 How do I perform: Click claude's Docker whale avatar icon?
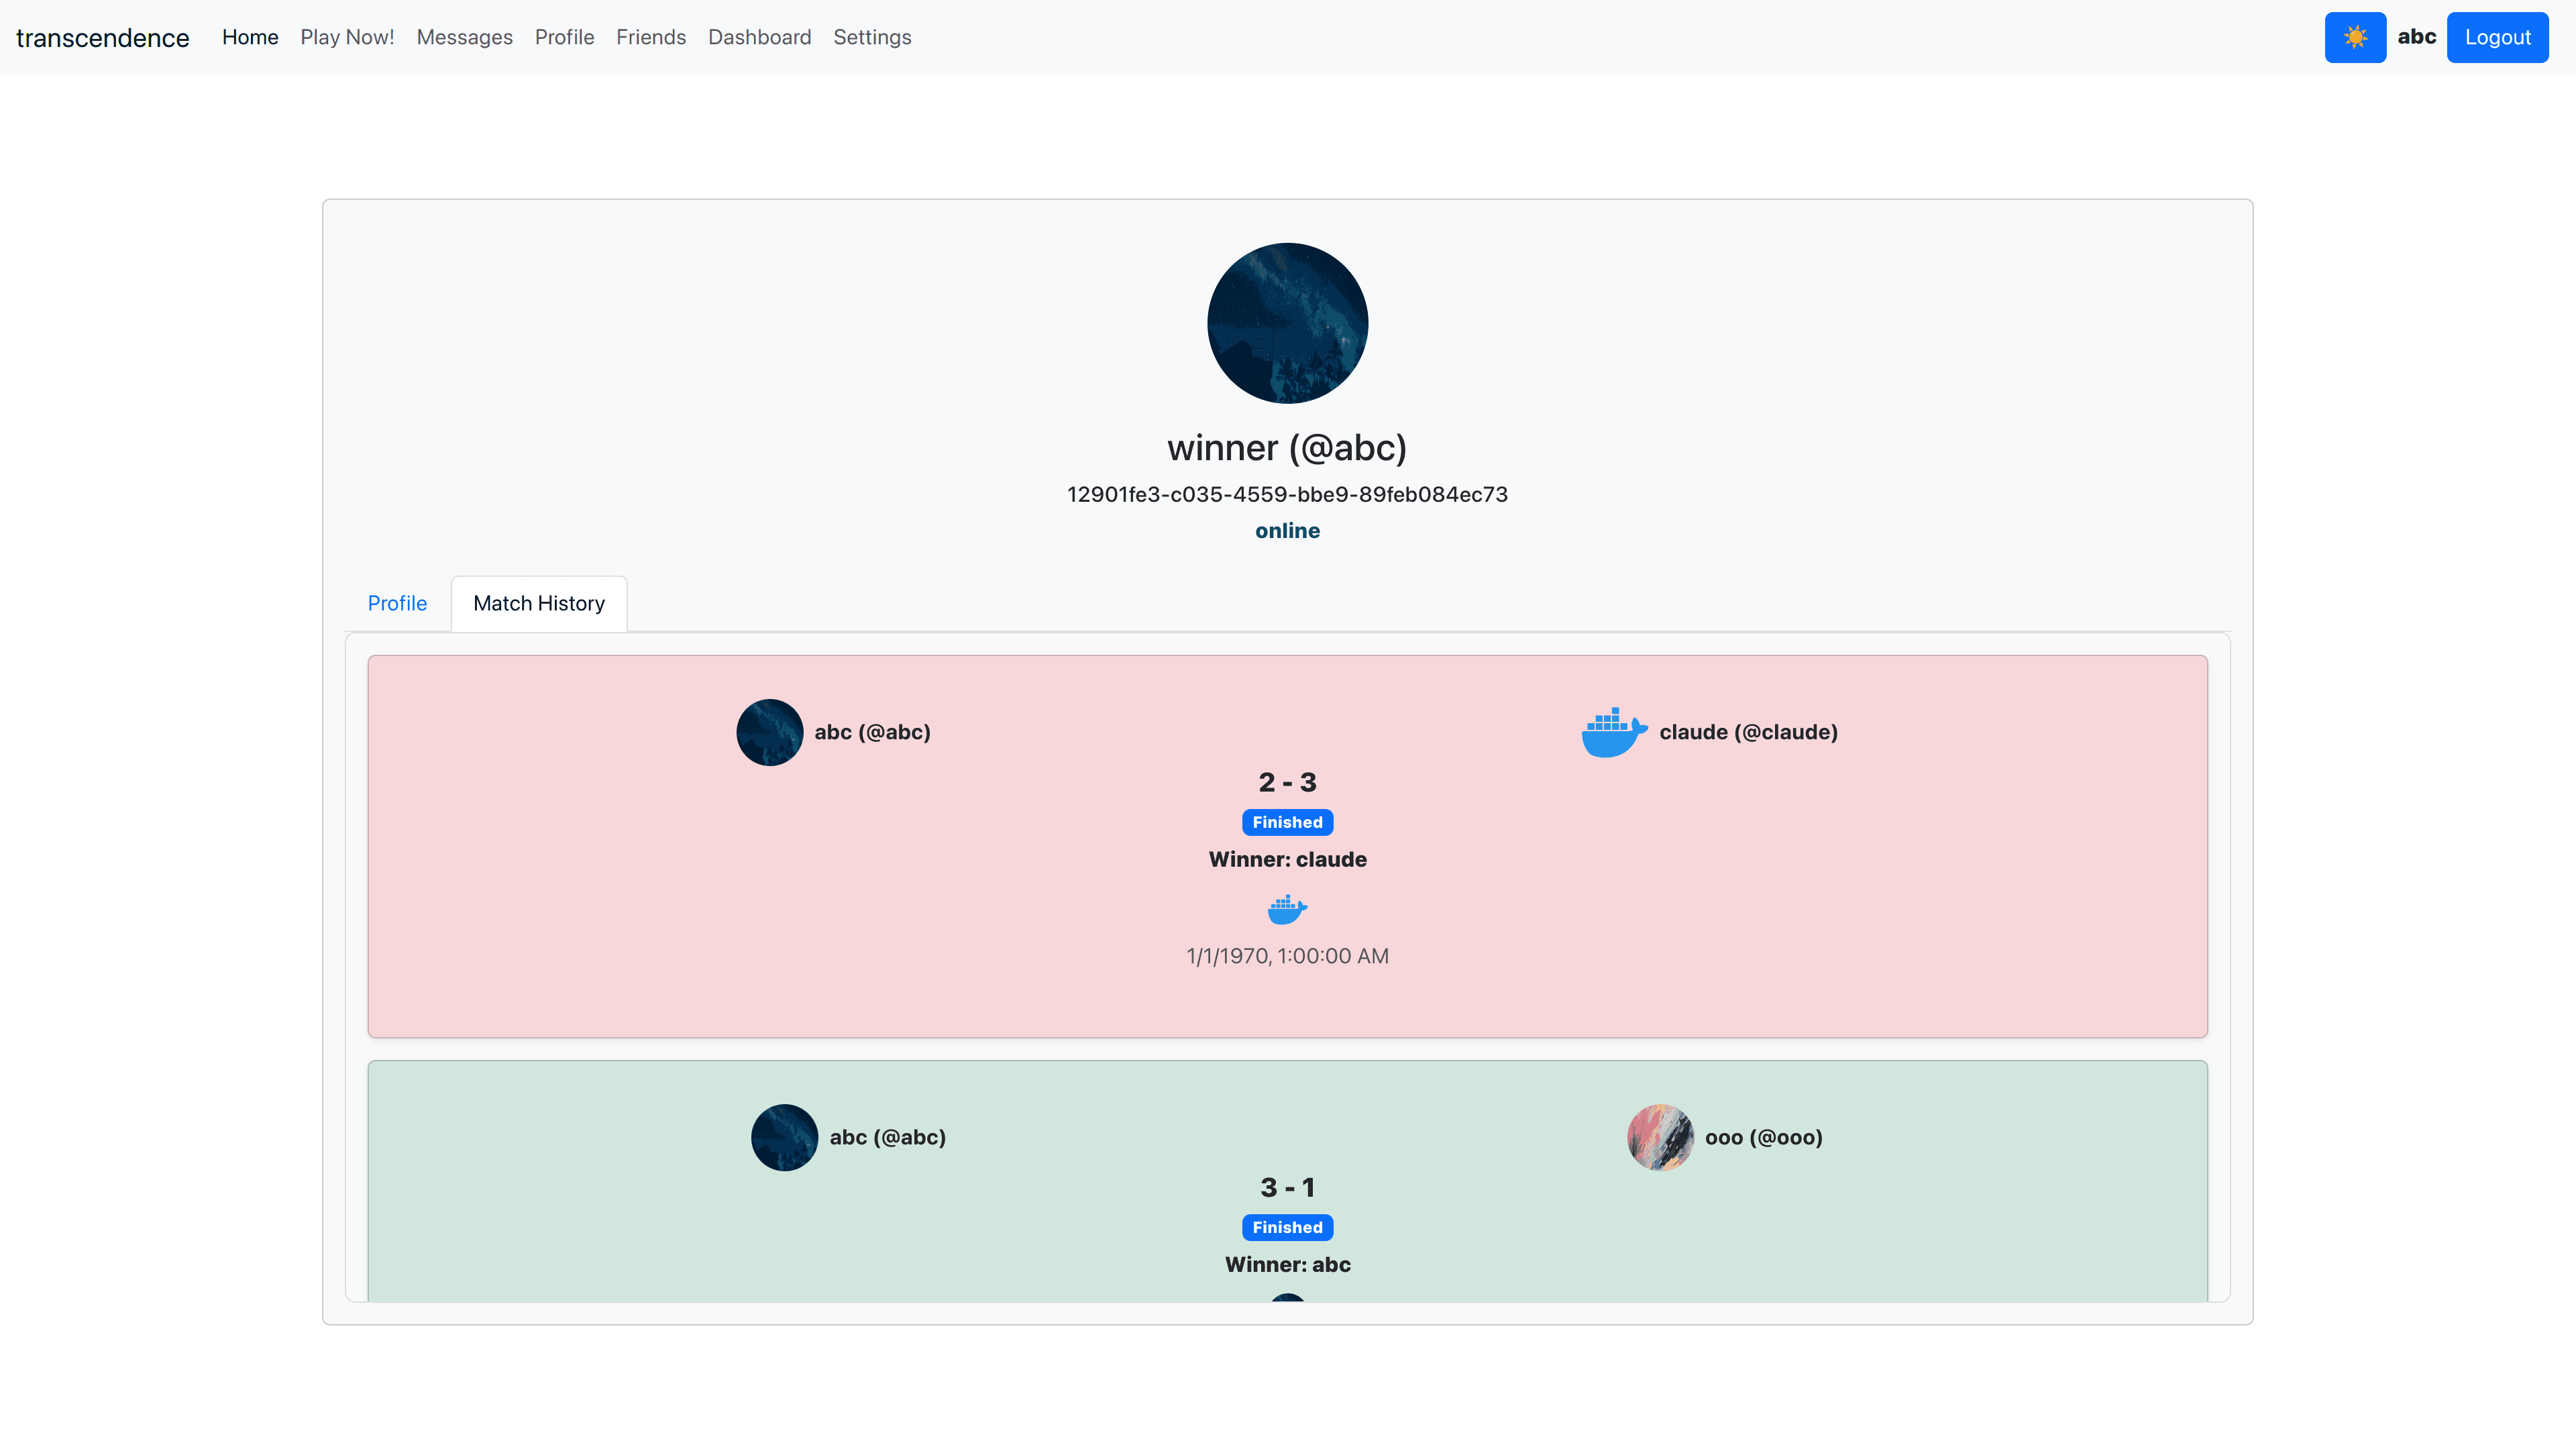(1613, 732)
